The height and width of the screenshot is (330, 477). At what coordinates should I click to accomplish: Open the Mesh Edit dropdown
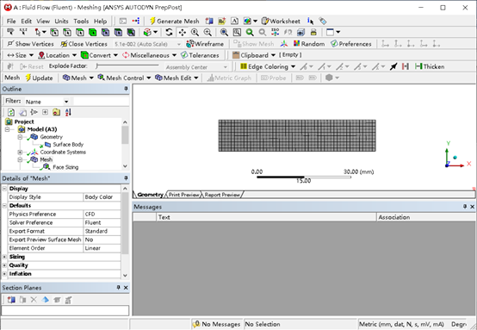[x=196, y=78]
